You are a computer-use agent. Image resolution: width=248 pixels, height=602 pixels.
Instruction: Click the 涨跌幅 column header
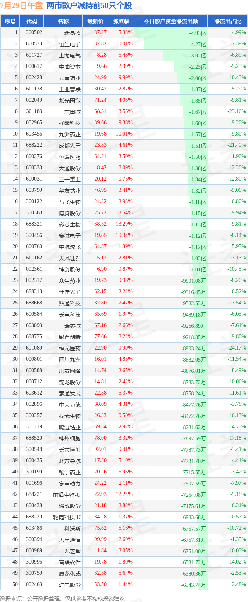[x=121, y=21]
